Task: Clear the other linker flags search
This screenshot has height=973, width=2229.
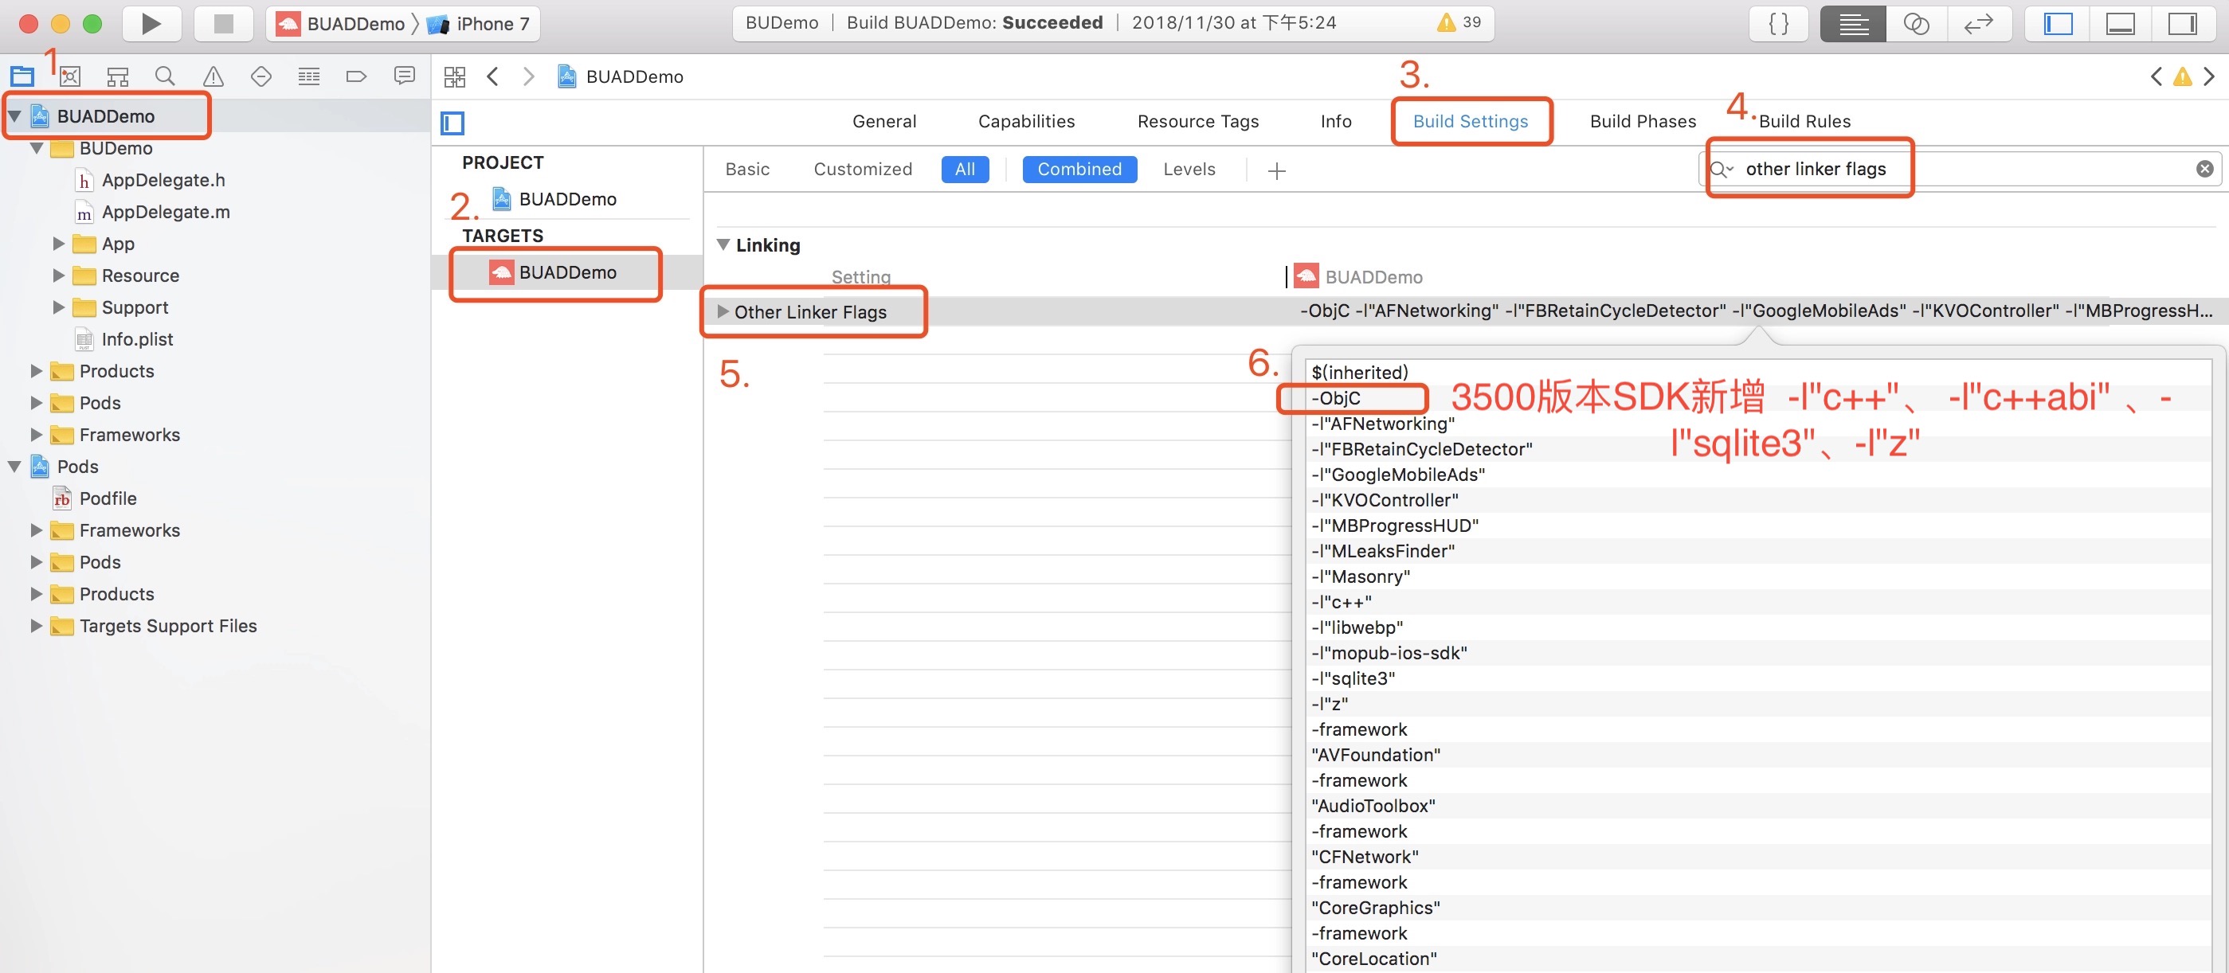Action: point(2204,170)
